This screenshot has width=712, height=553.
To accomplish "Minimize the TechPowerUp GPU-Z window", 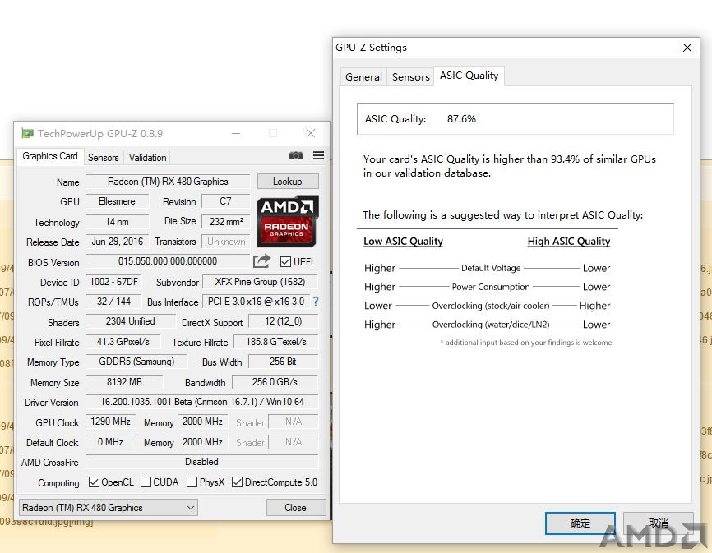I will (236, 133).
